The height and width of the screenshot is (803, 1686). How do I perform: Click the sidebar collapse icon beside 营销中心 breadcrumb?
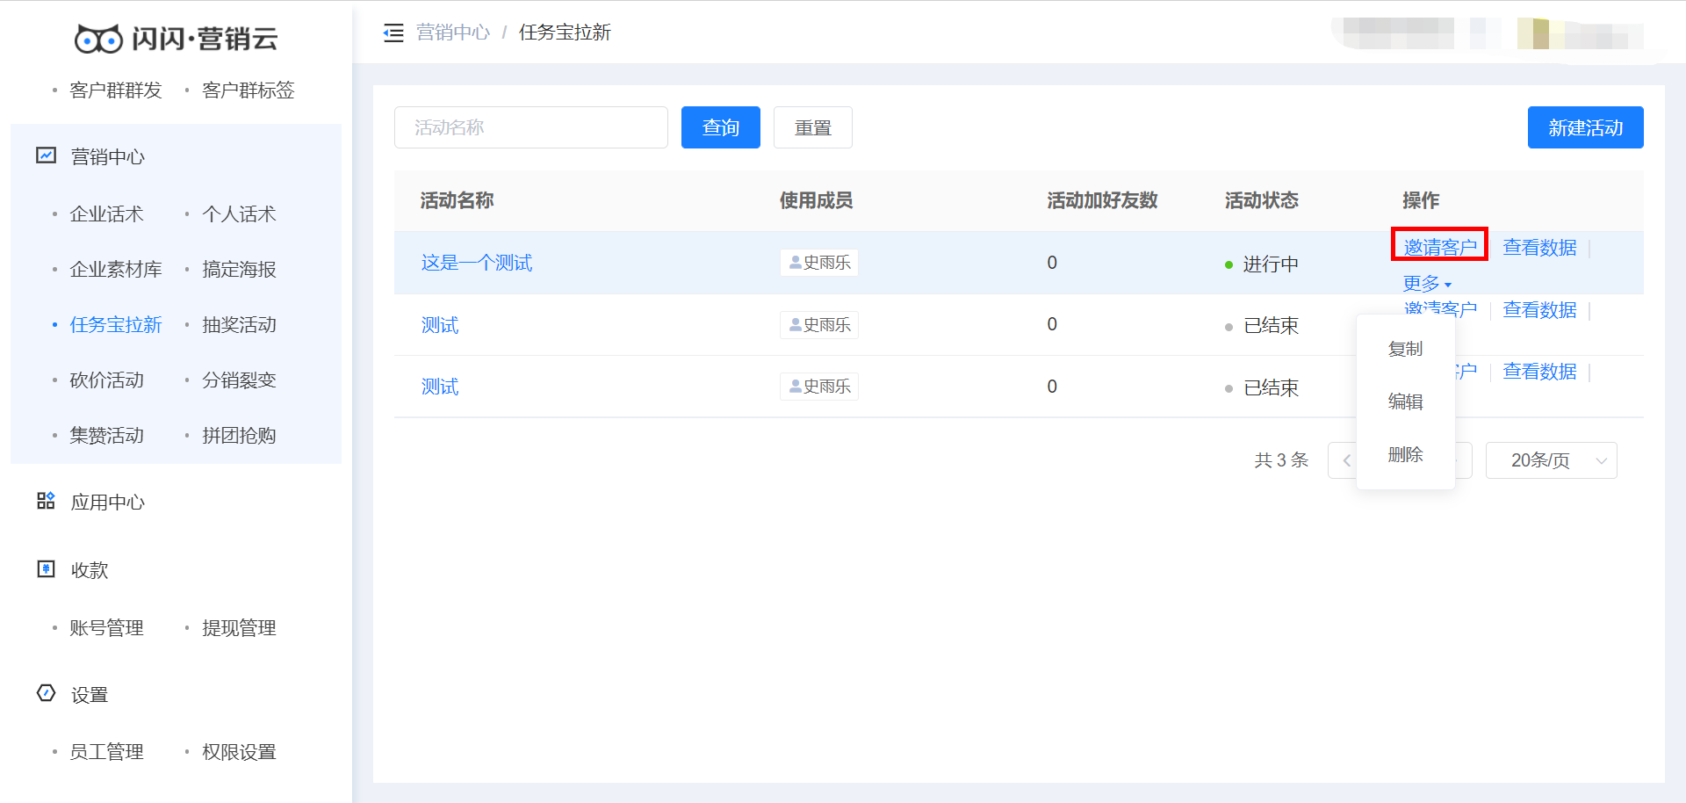point(393,33)
